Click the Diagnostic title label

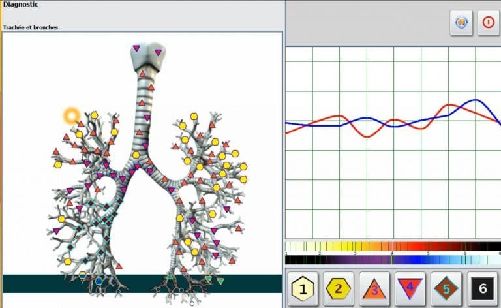point(20,5)
